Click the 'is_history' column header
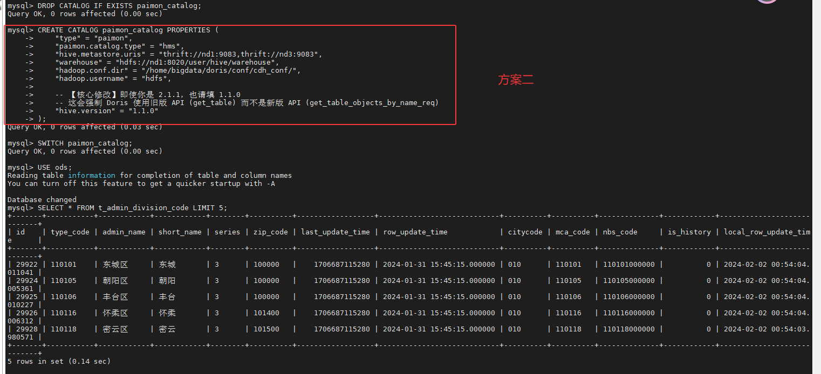This screenshot has width=821, height=374. click(x=689, y=232)
